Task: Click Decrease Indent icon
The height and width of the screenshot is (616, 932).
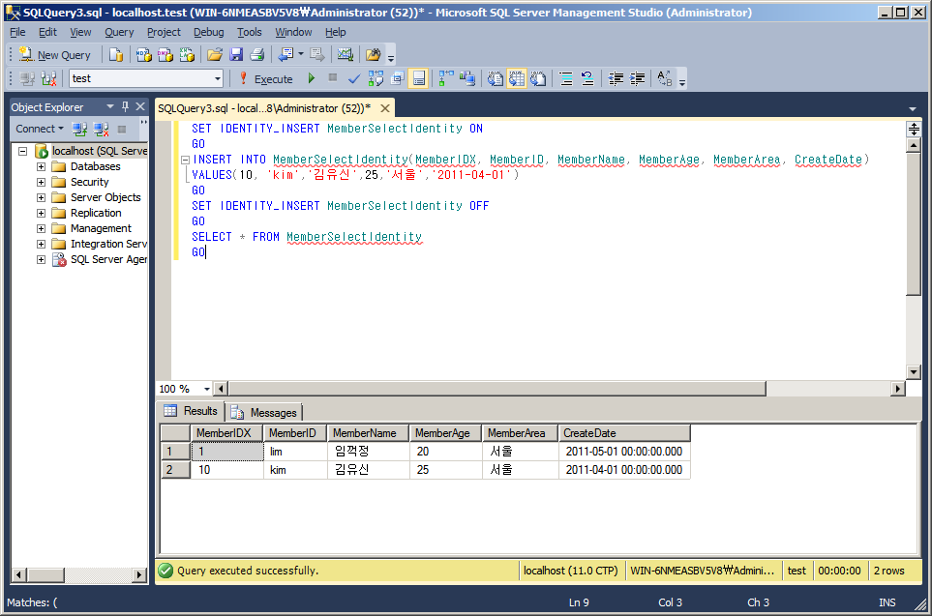Action: 616,78
